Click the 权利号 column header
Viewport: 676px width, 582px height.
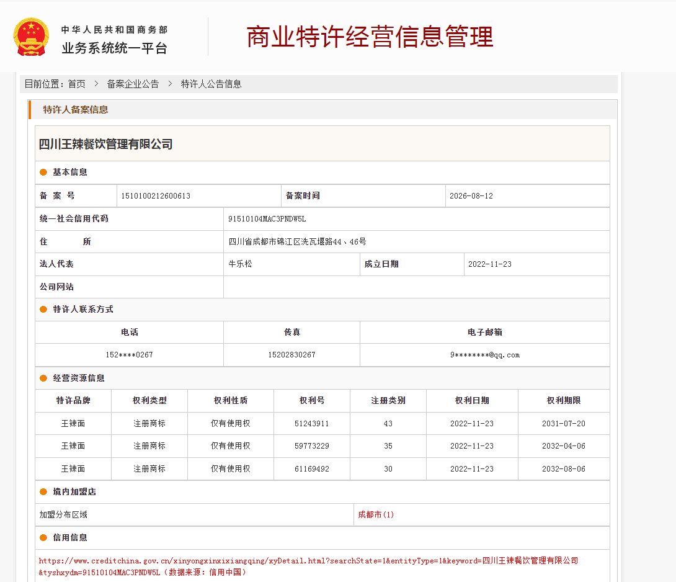tap(312, 401)
